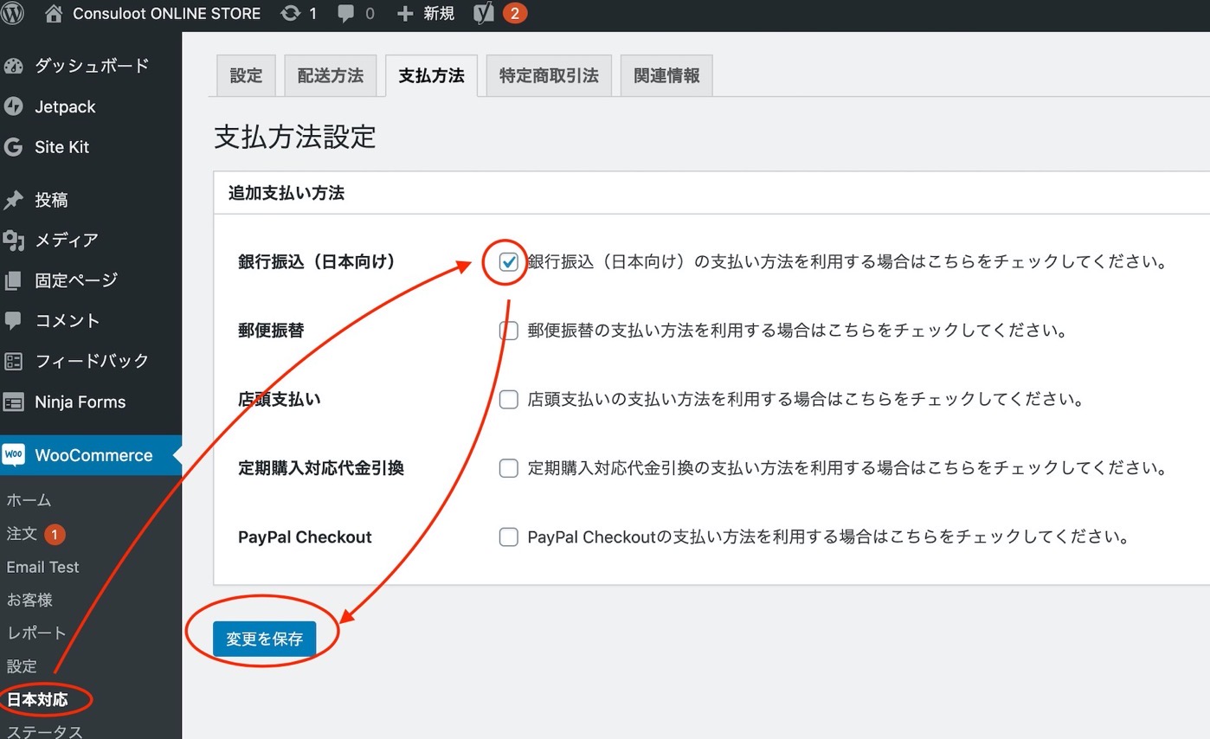This screenshot has height=739, width=1210.
Task: Switch to the 関連情報 tab
Action: click(666, 75)
